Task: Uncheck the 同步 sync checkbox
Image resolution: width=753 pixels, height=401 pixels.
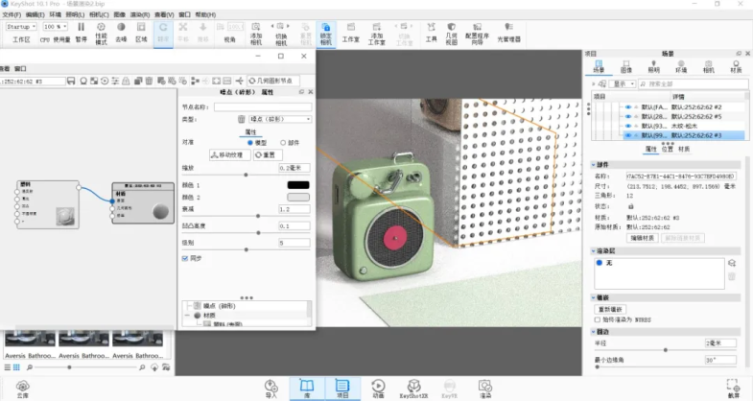Action: tap(185, 257)
